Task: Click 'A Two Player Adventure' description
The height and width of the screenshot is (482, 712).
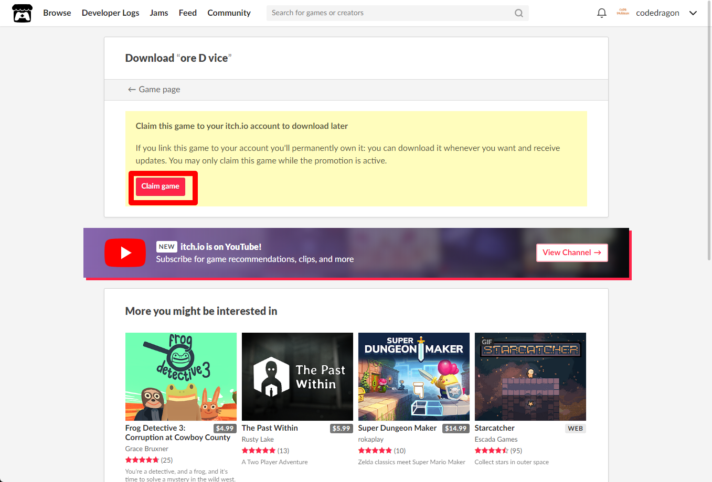Action: coord(275,462)
